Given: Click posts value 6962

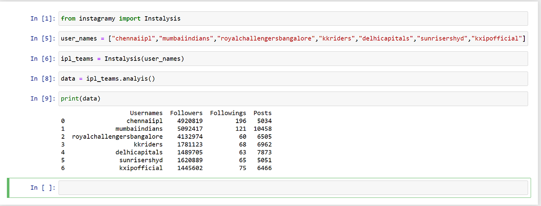Looking at the screenshot, I should 264,144.
